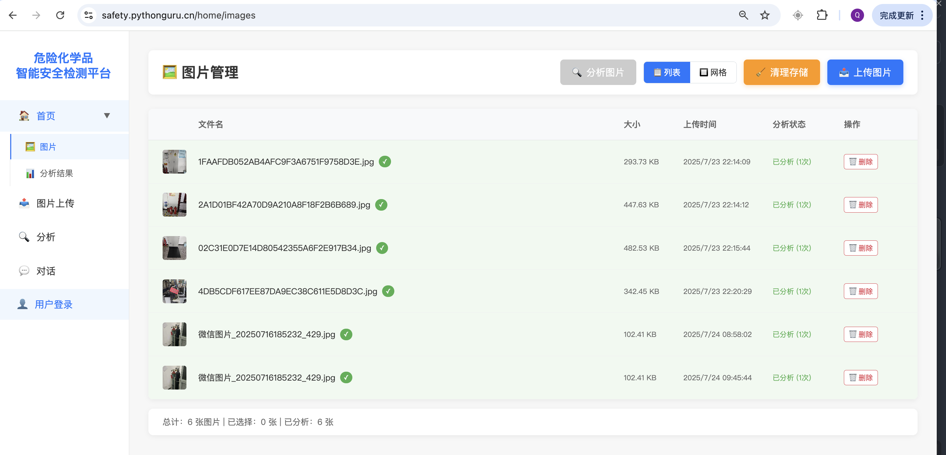Click the site information icon in address bar
Image resolution: width=946 pixels, height=455 pixels.
click(89, 15)
